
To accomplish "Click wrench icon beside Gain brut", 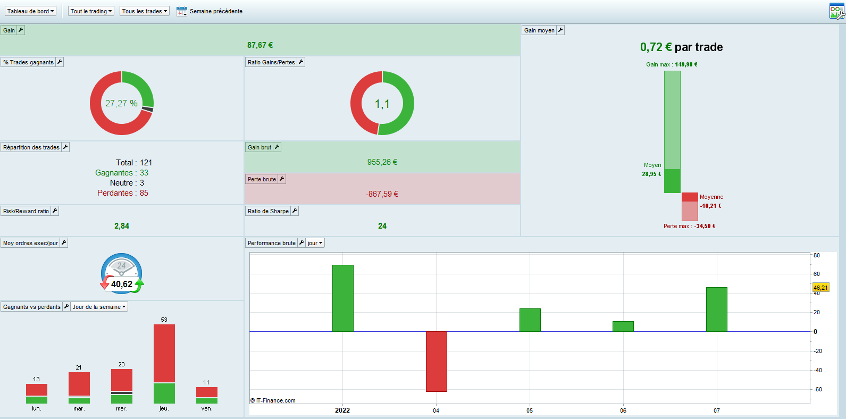I will point(277,147).
